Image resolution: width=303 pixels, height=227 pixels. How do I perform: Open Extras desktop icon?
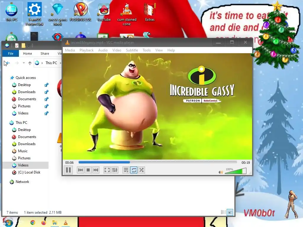(x=150, y=12)
